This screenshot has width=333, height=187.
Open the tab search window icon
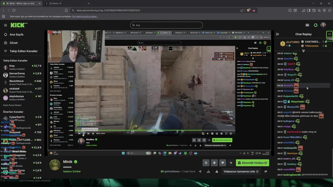(x=295, y=10)
